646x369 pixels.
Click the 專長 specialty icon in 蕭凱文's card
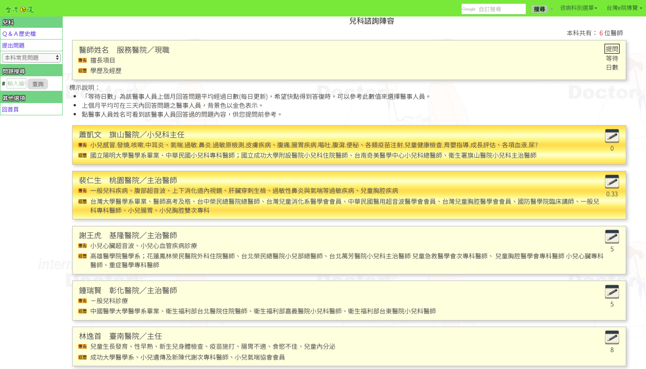[83, 145]
